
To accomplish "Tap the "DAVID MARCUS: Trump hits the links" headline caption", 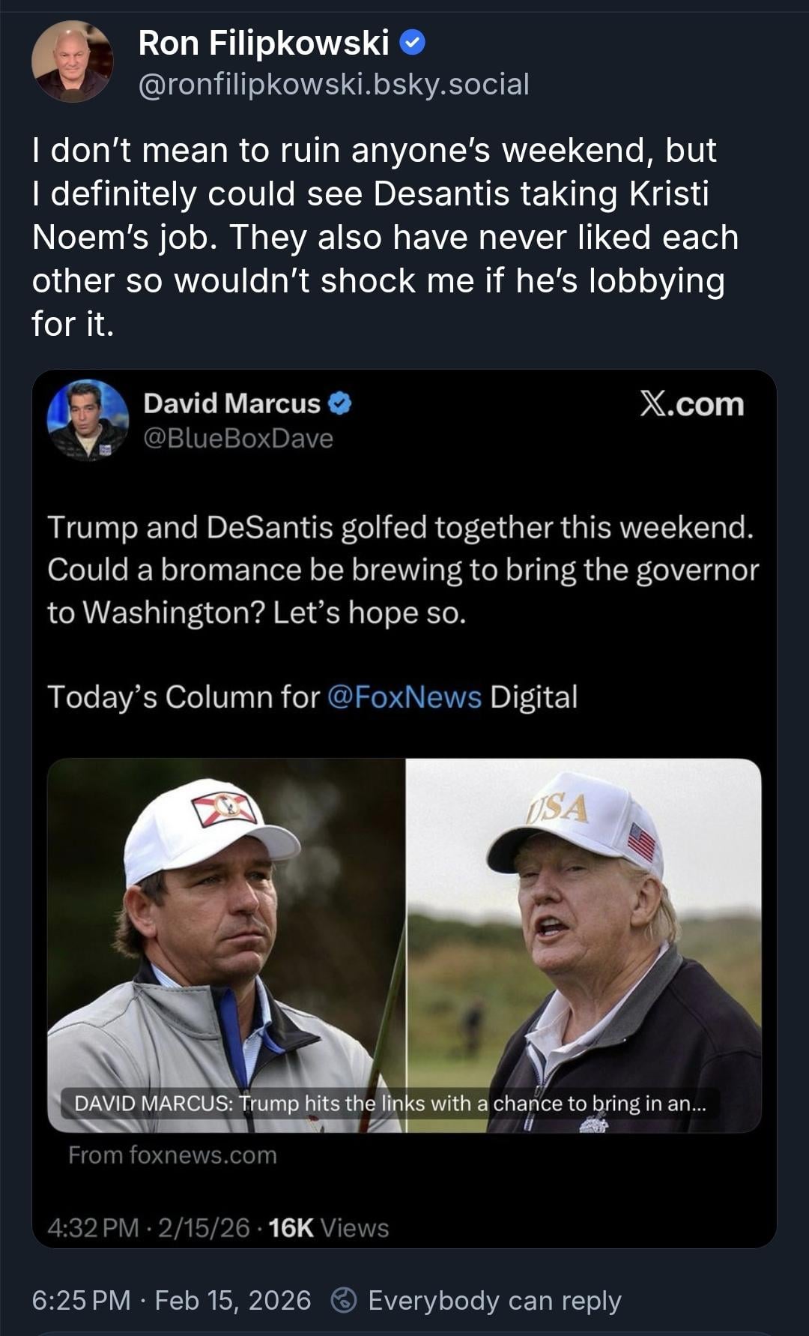I will (390, 1104).
